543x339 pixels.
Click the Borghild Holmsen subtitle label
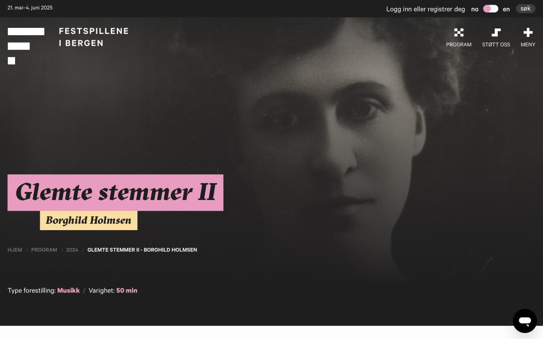pyautogui.click(x=89, y=220)
